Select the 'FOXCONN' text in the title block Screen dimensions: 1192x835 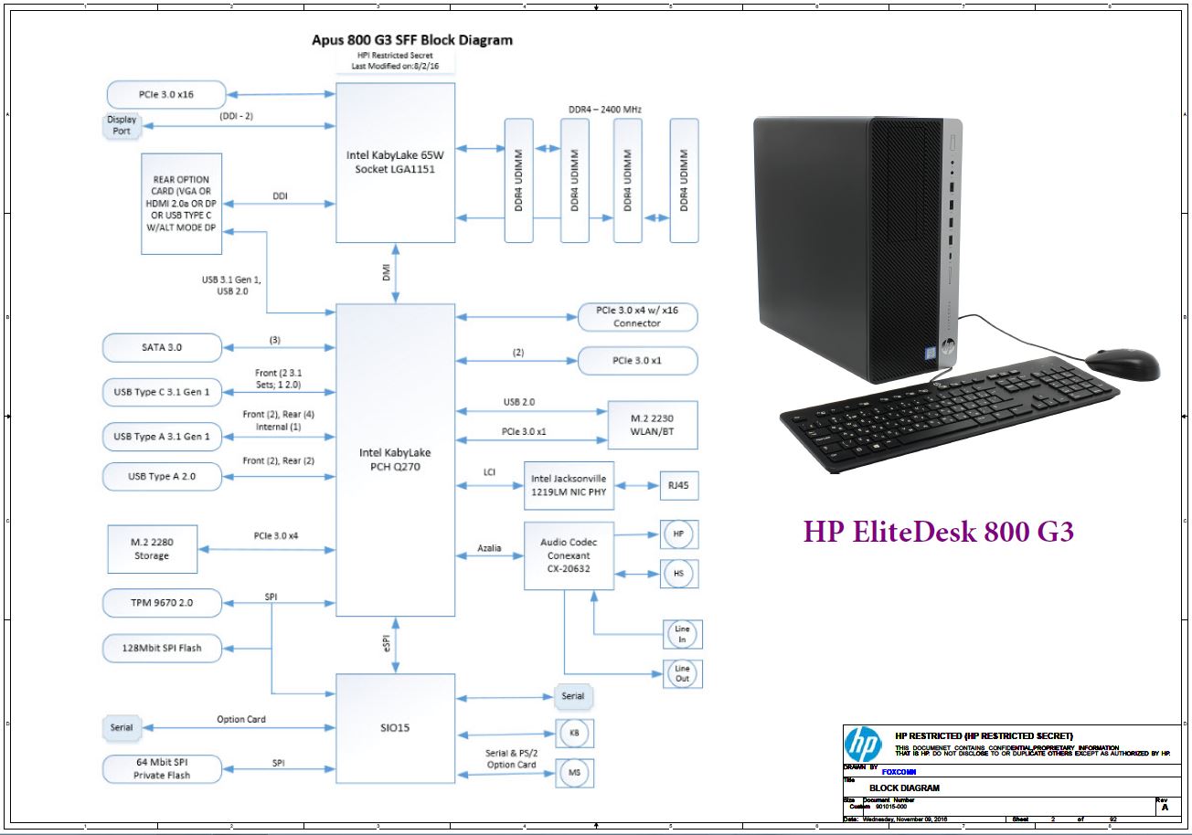[x=899, y=772]
